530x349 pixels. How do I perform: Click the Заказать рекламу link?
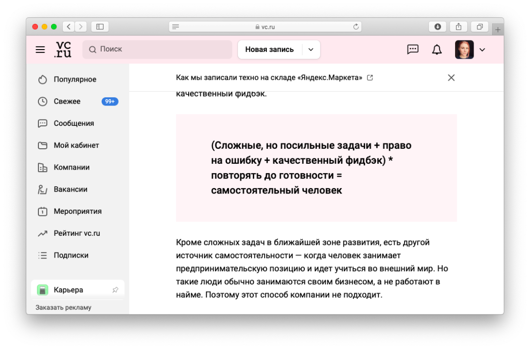pyautogui.click(x=63, y=308)
